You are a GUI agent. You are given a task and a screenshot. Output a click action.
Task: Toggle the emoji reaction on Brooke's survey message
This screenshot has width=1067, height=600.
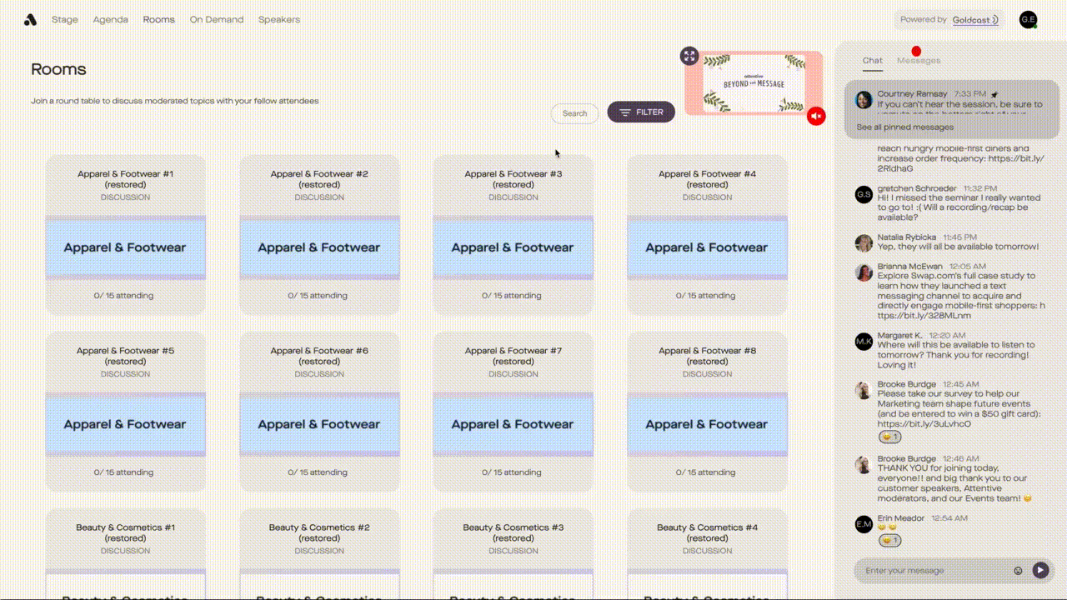point(889,437)
